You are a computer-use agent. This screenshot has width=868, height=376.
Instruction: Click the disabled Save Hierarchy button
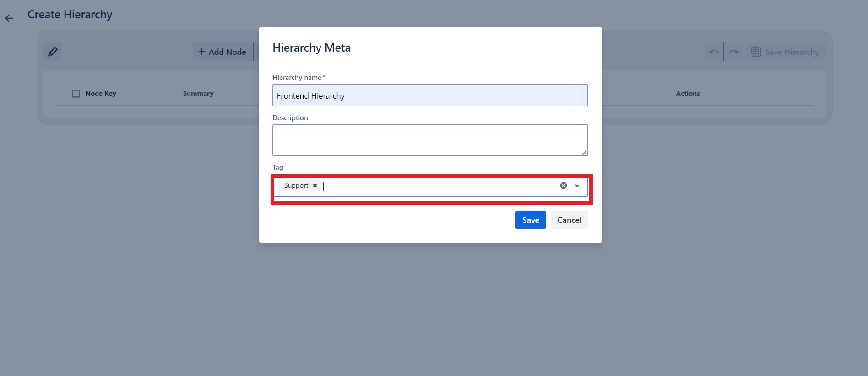click(x=785, y=52)
